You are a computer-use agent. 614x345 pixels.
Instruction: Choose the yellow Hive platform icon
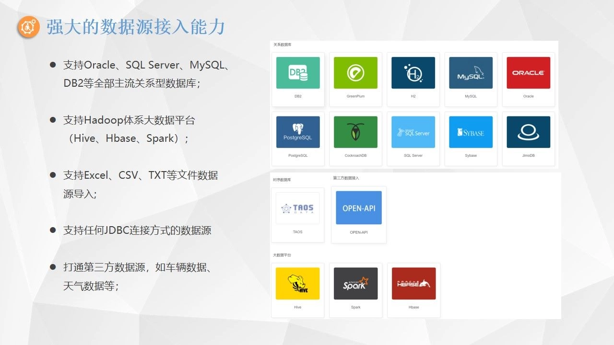[298, 284]
